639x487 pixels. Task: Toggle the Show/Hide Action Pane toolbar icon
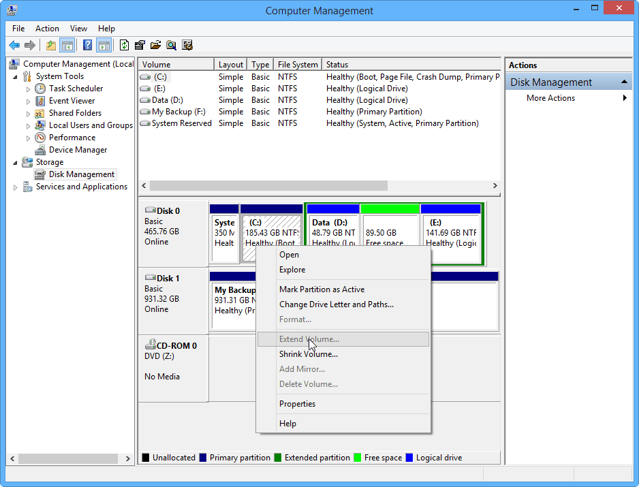pyautogui.click(x=104, y=45)
